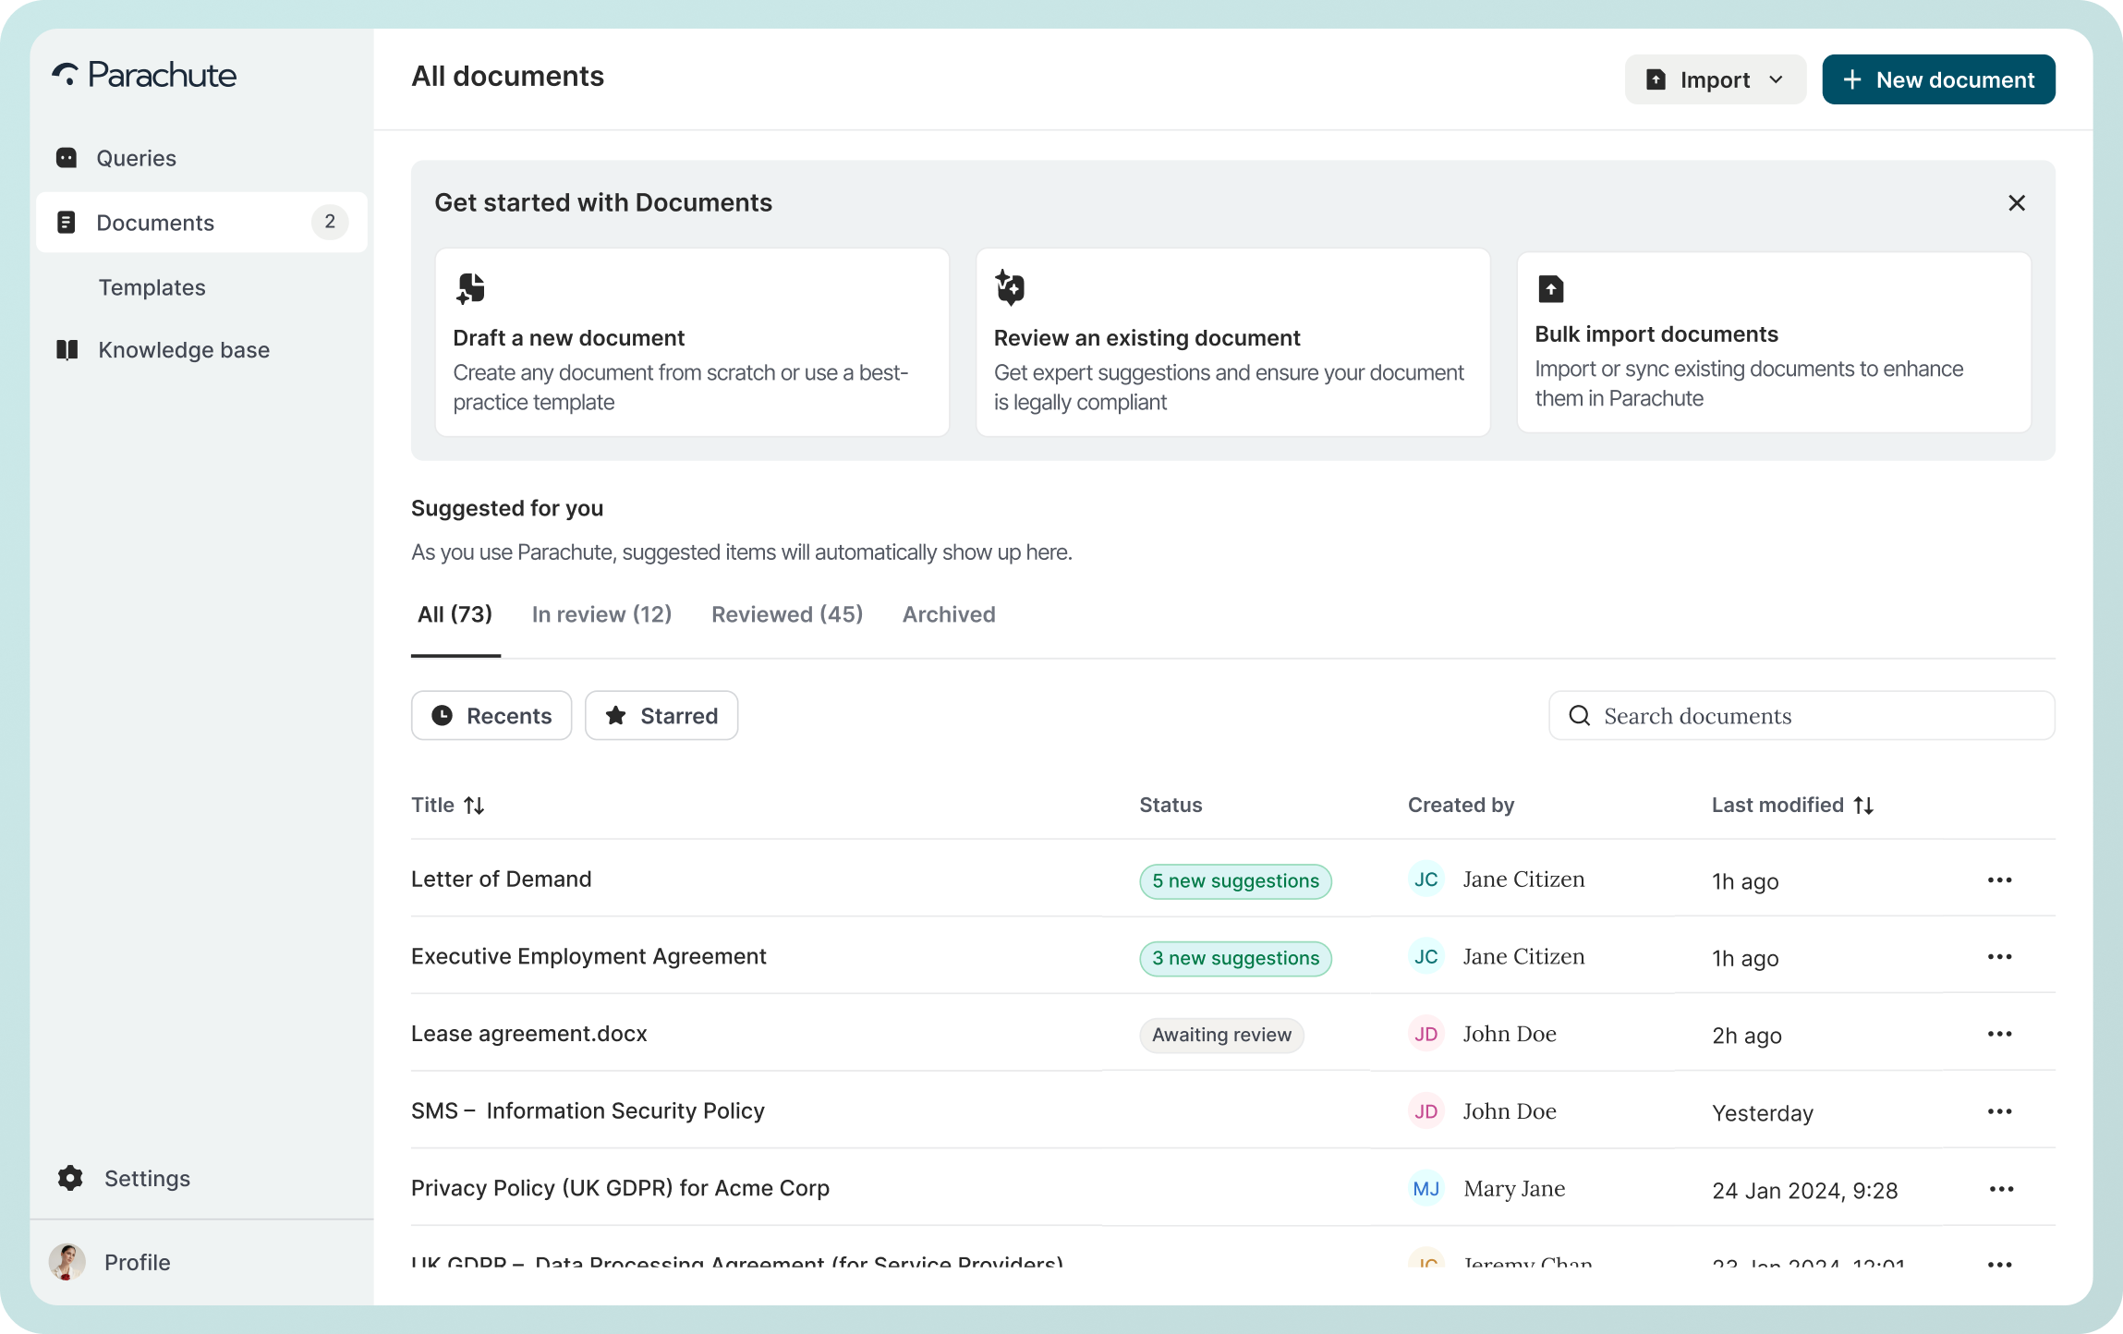Click the Bulk import documents icon
The width and height of the screenshot is (2123, 1334).
pos(1550,289)
